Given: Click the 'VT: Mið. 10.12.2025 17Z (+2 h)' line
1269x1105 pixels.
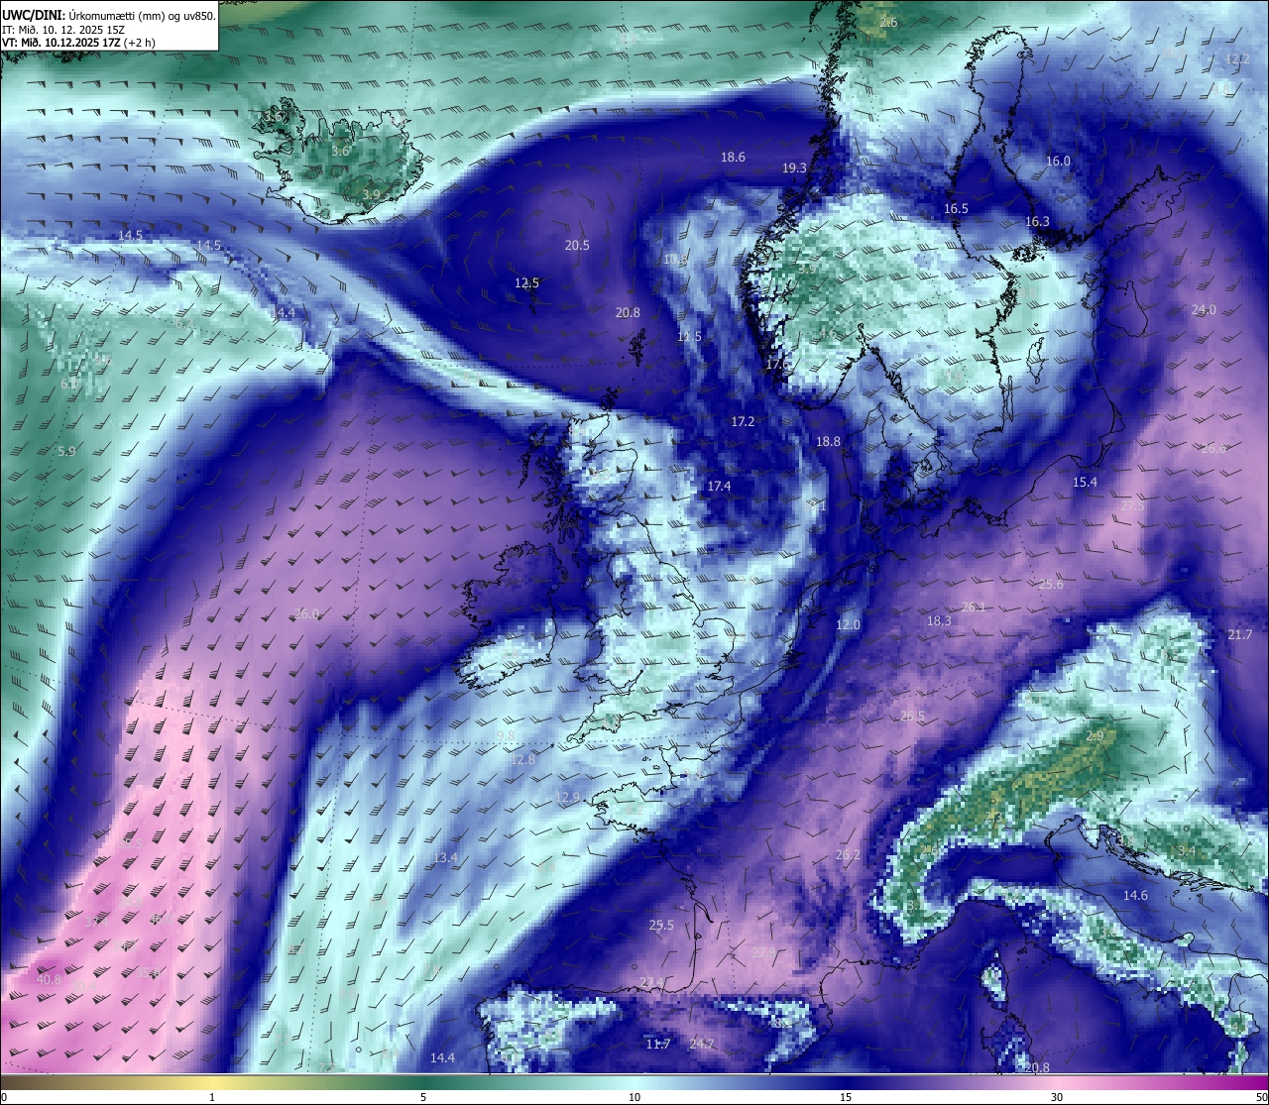Looking at the screenshot, I should pyautogui.click(x=78, y=43).
